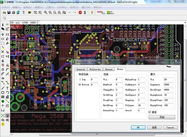Click the red STOP icon
This screenshot has width=187, height=137.
coord(80,12)
